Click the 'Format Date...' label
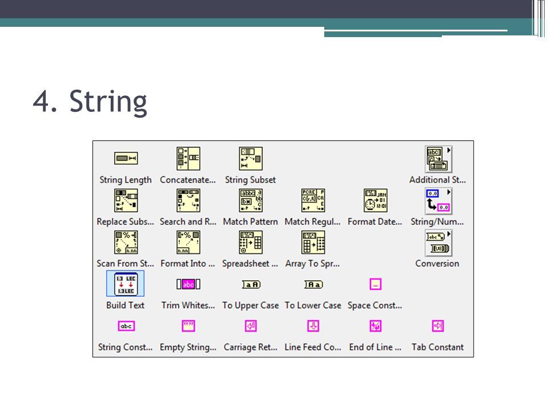548x411 pixels. click(x=374, y=222)
